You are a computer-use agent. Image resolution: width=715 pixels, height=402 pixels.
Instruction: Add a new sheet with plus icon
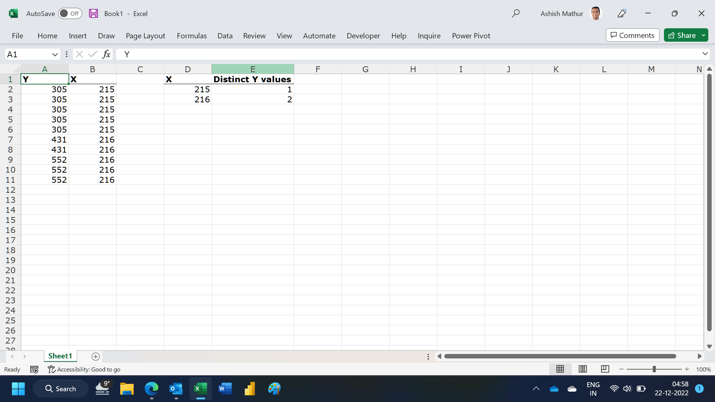96,357
